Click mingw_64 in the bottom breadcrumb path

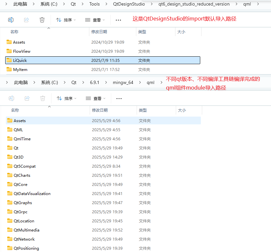point(123,82)
